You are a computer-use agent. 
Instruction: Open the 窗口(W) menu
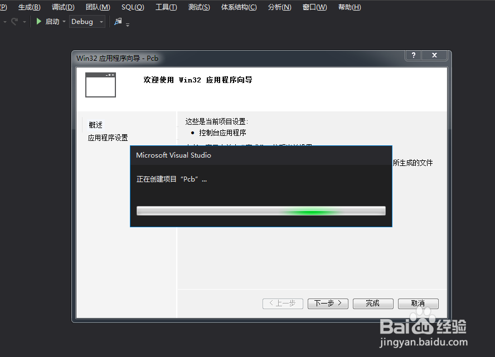[314, 7]
